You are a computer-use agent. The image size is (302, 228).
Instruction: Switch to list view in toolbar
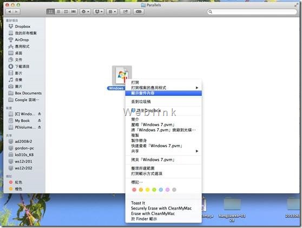click(58, 12)
